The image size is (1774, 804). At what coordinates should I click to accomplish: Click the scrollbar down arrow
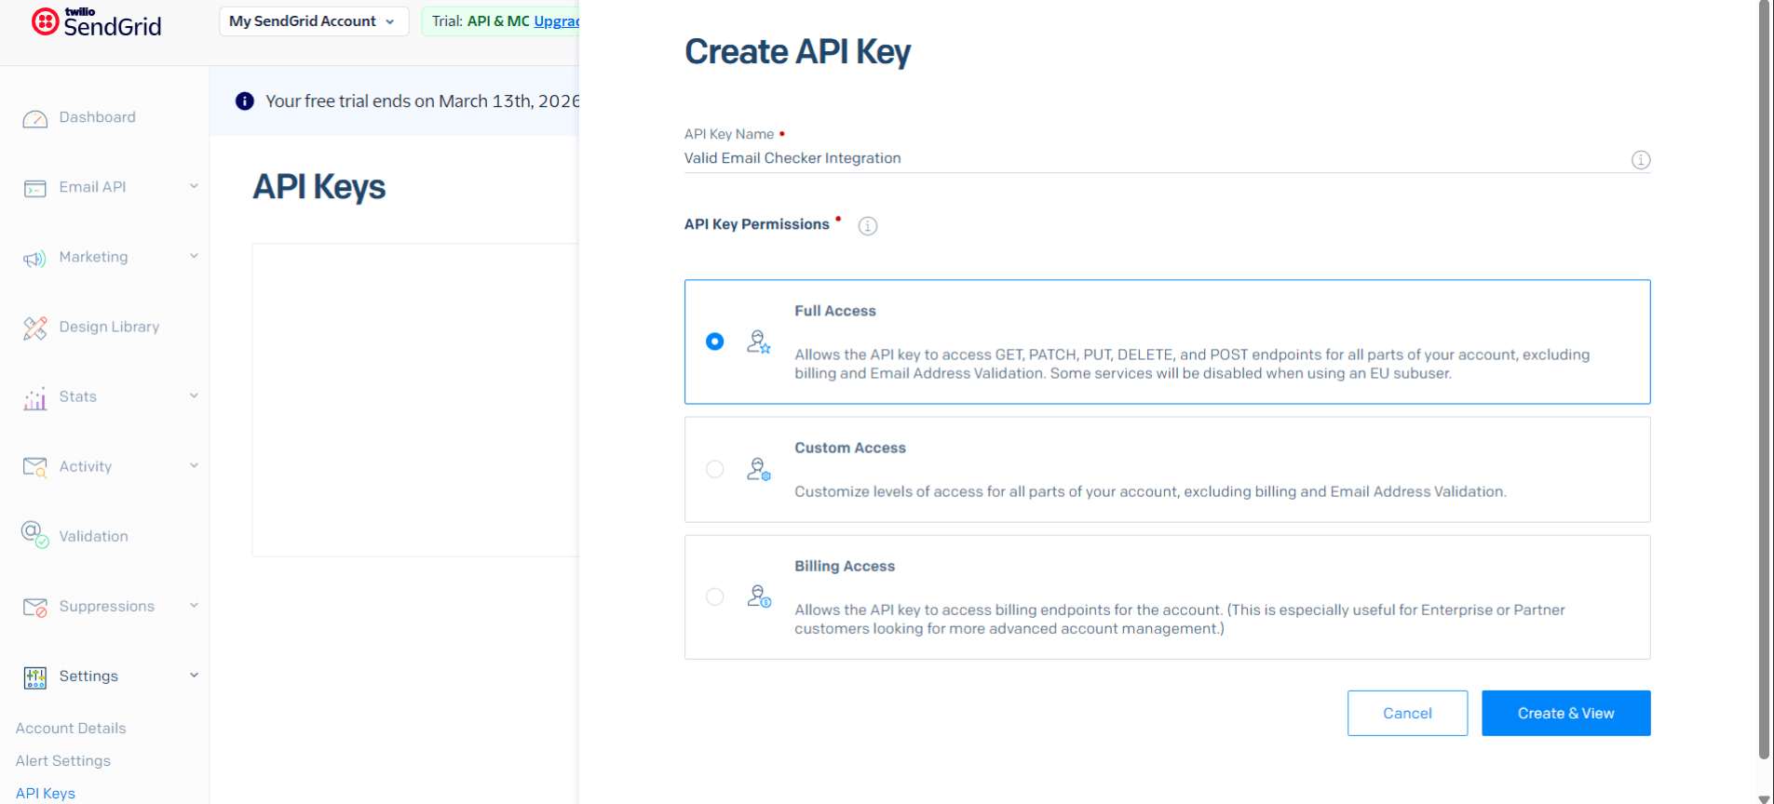(x=1764, y=797)
